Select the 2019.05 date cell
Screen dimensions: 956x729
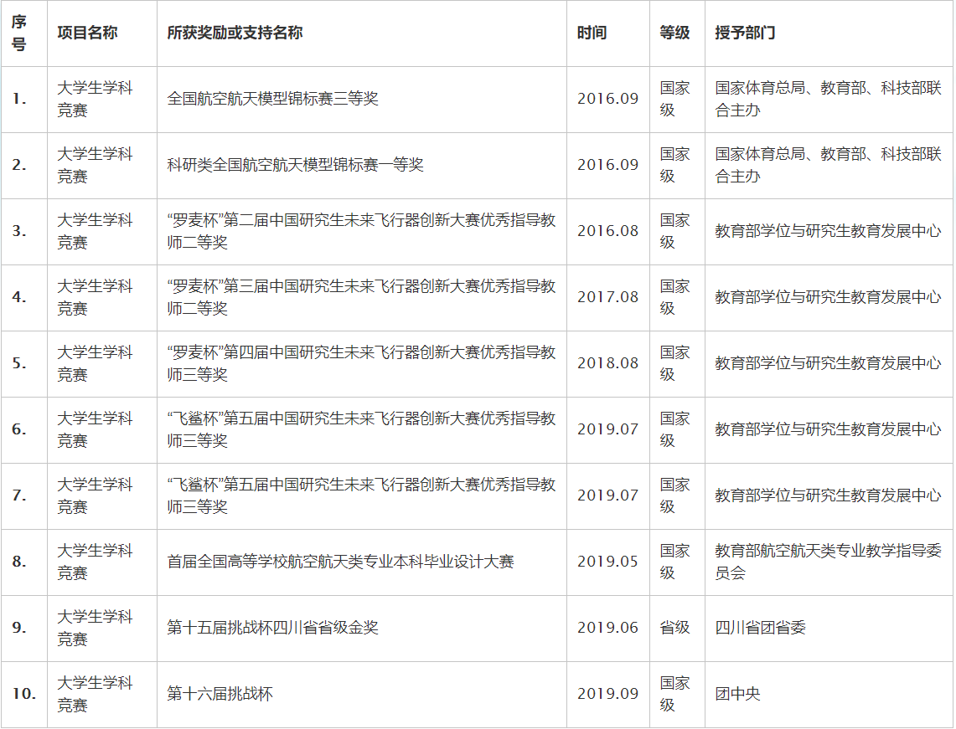click(x=607, y=562)
